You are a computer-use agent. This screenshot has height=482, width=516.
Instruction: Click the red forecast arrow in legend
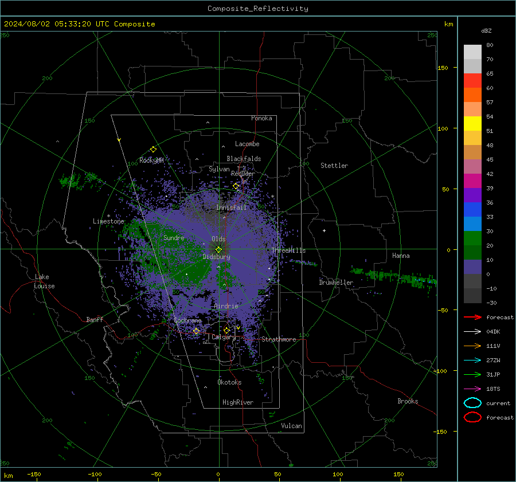(x=472, y=317)
